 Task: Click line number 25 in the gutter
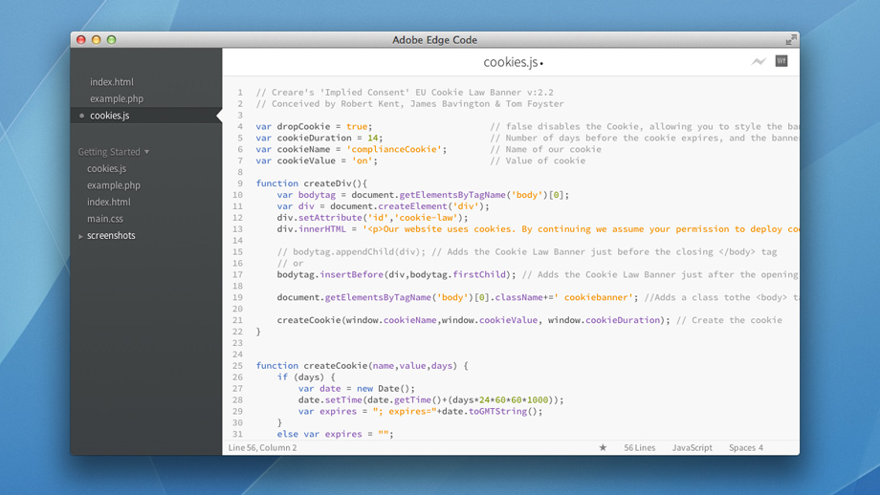(237, 365)
